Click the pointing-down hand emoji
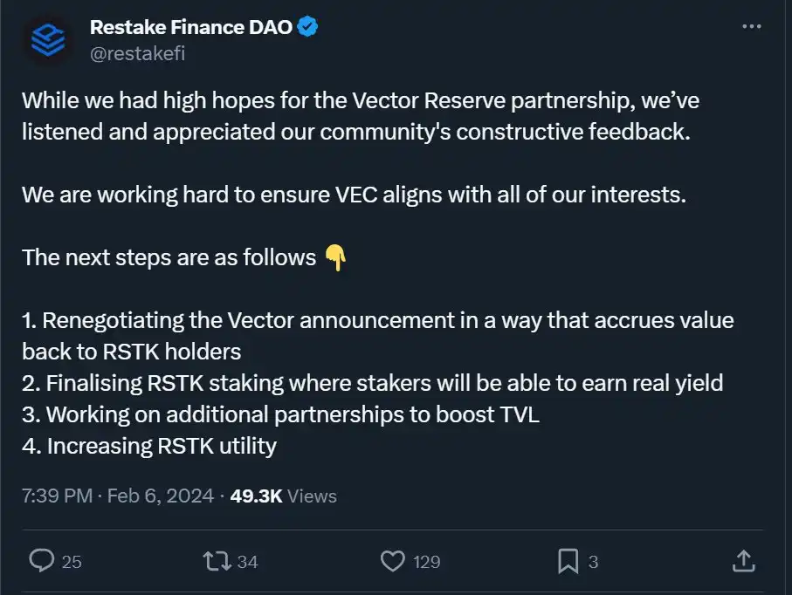Screen dimensions: 792x595 pos(335,257)
